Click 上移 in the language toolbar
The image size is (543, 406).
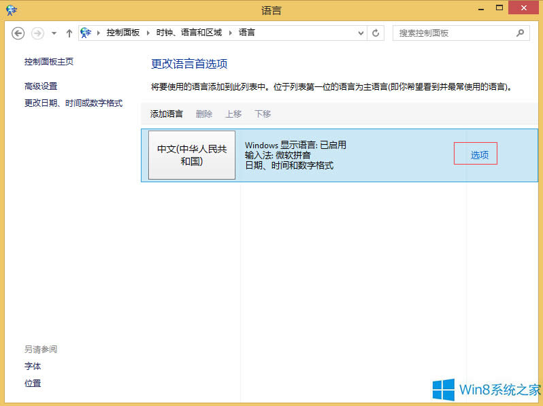click(233, 114)
